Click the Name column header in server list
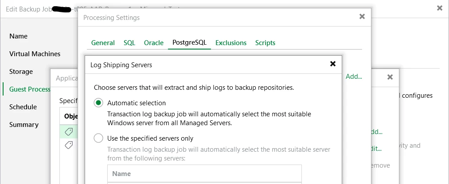 click(121, 174)
